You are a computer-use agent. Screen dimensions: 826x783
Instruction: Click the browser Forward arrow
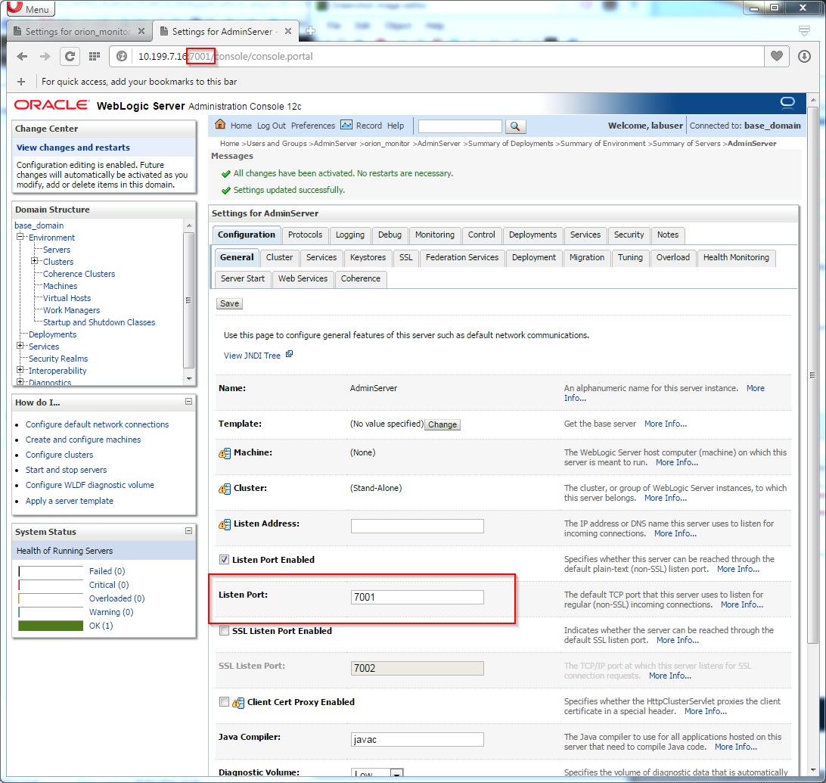(x=45, y=57)
